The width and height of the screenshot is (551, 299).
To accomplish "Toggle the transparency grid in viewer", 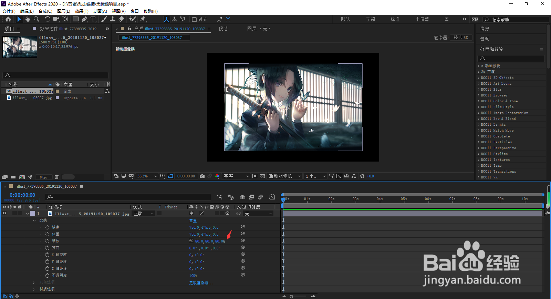I will [262, 176].
